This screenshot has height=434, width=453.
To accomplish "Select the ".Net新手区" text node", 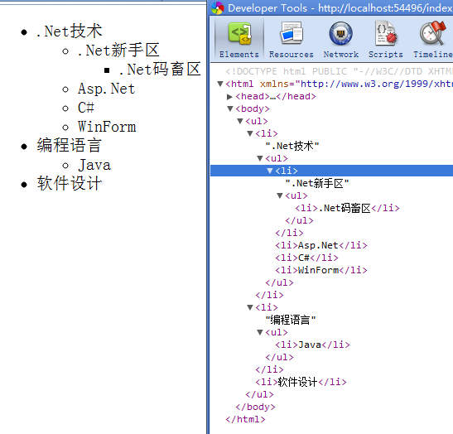I will tap(317, 183).
